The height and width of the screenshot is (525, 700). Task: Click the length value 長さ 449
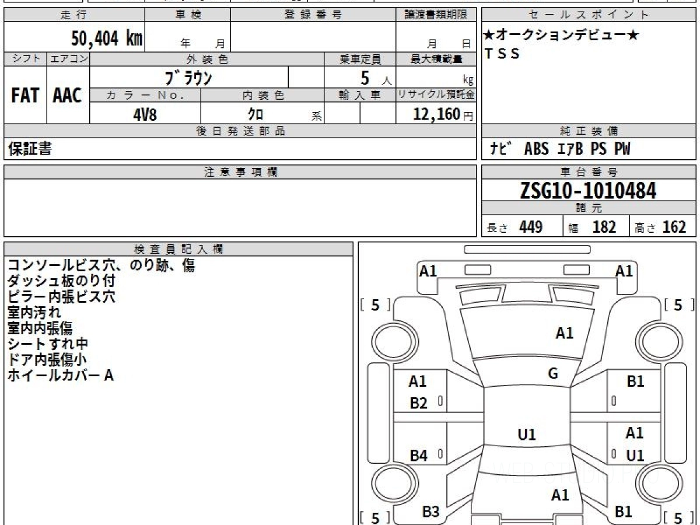point(515,227)
